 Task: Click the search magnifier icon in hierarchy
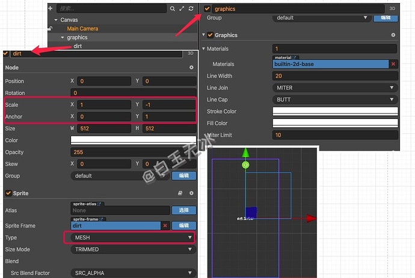(173, 8)
